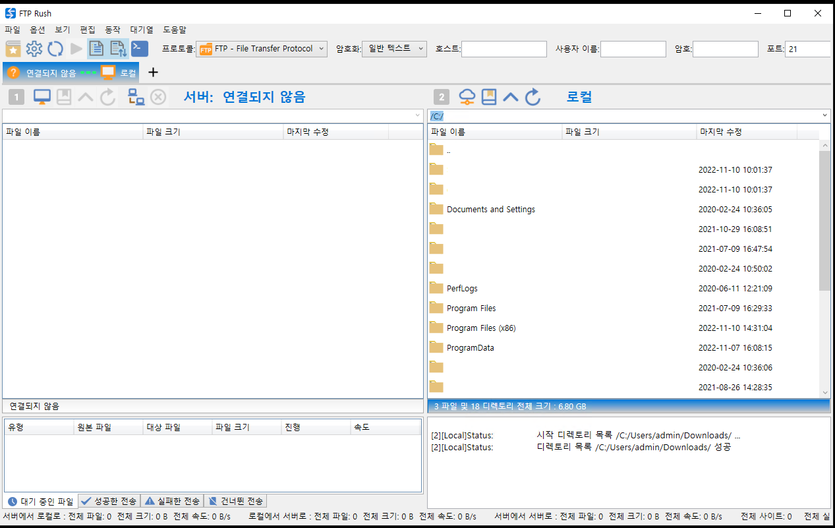This screenshot has height=528, width=835.
Task: Click the local pane vertical scrollbar thumb
Action: (824, 220)
